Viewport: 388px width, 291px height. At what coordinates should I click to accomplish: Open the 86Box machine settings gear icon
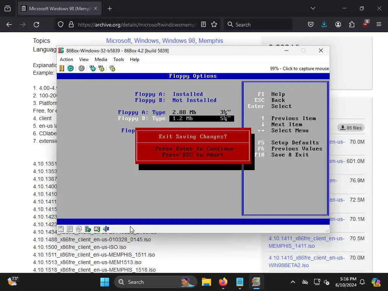click(x=112, y=68)
